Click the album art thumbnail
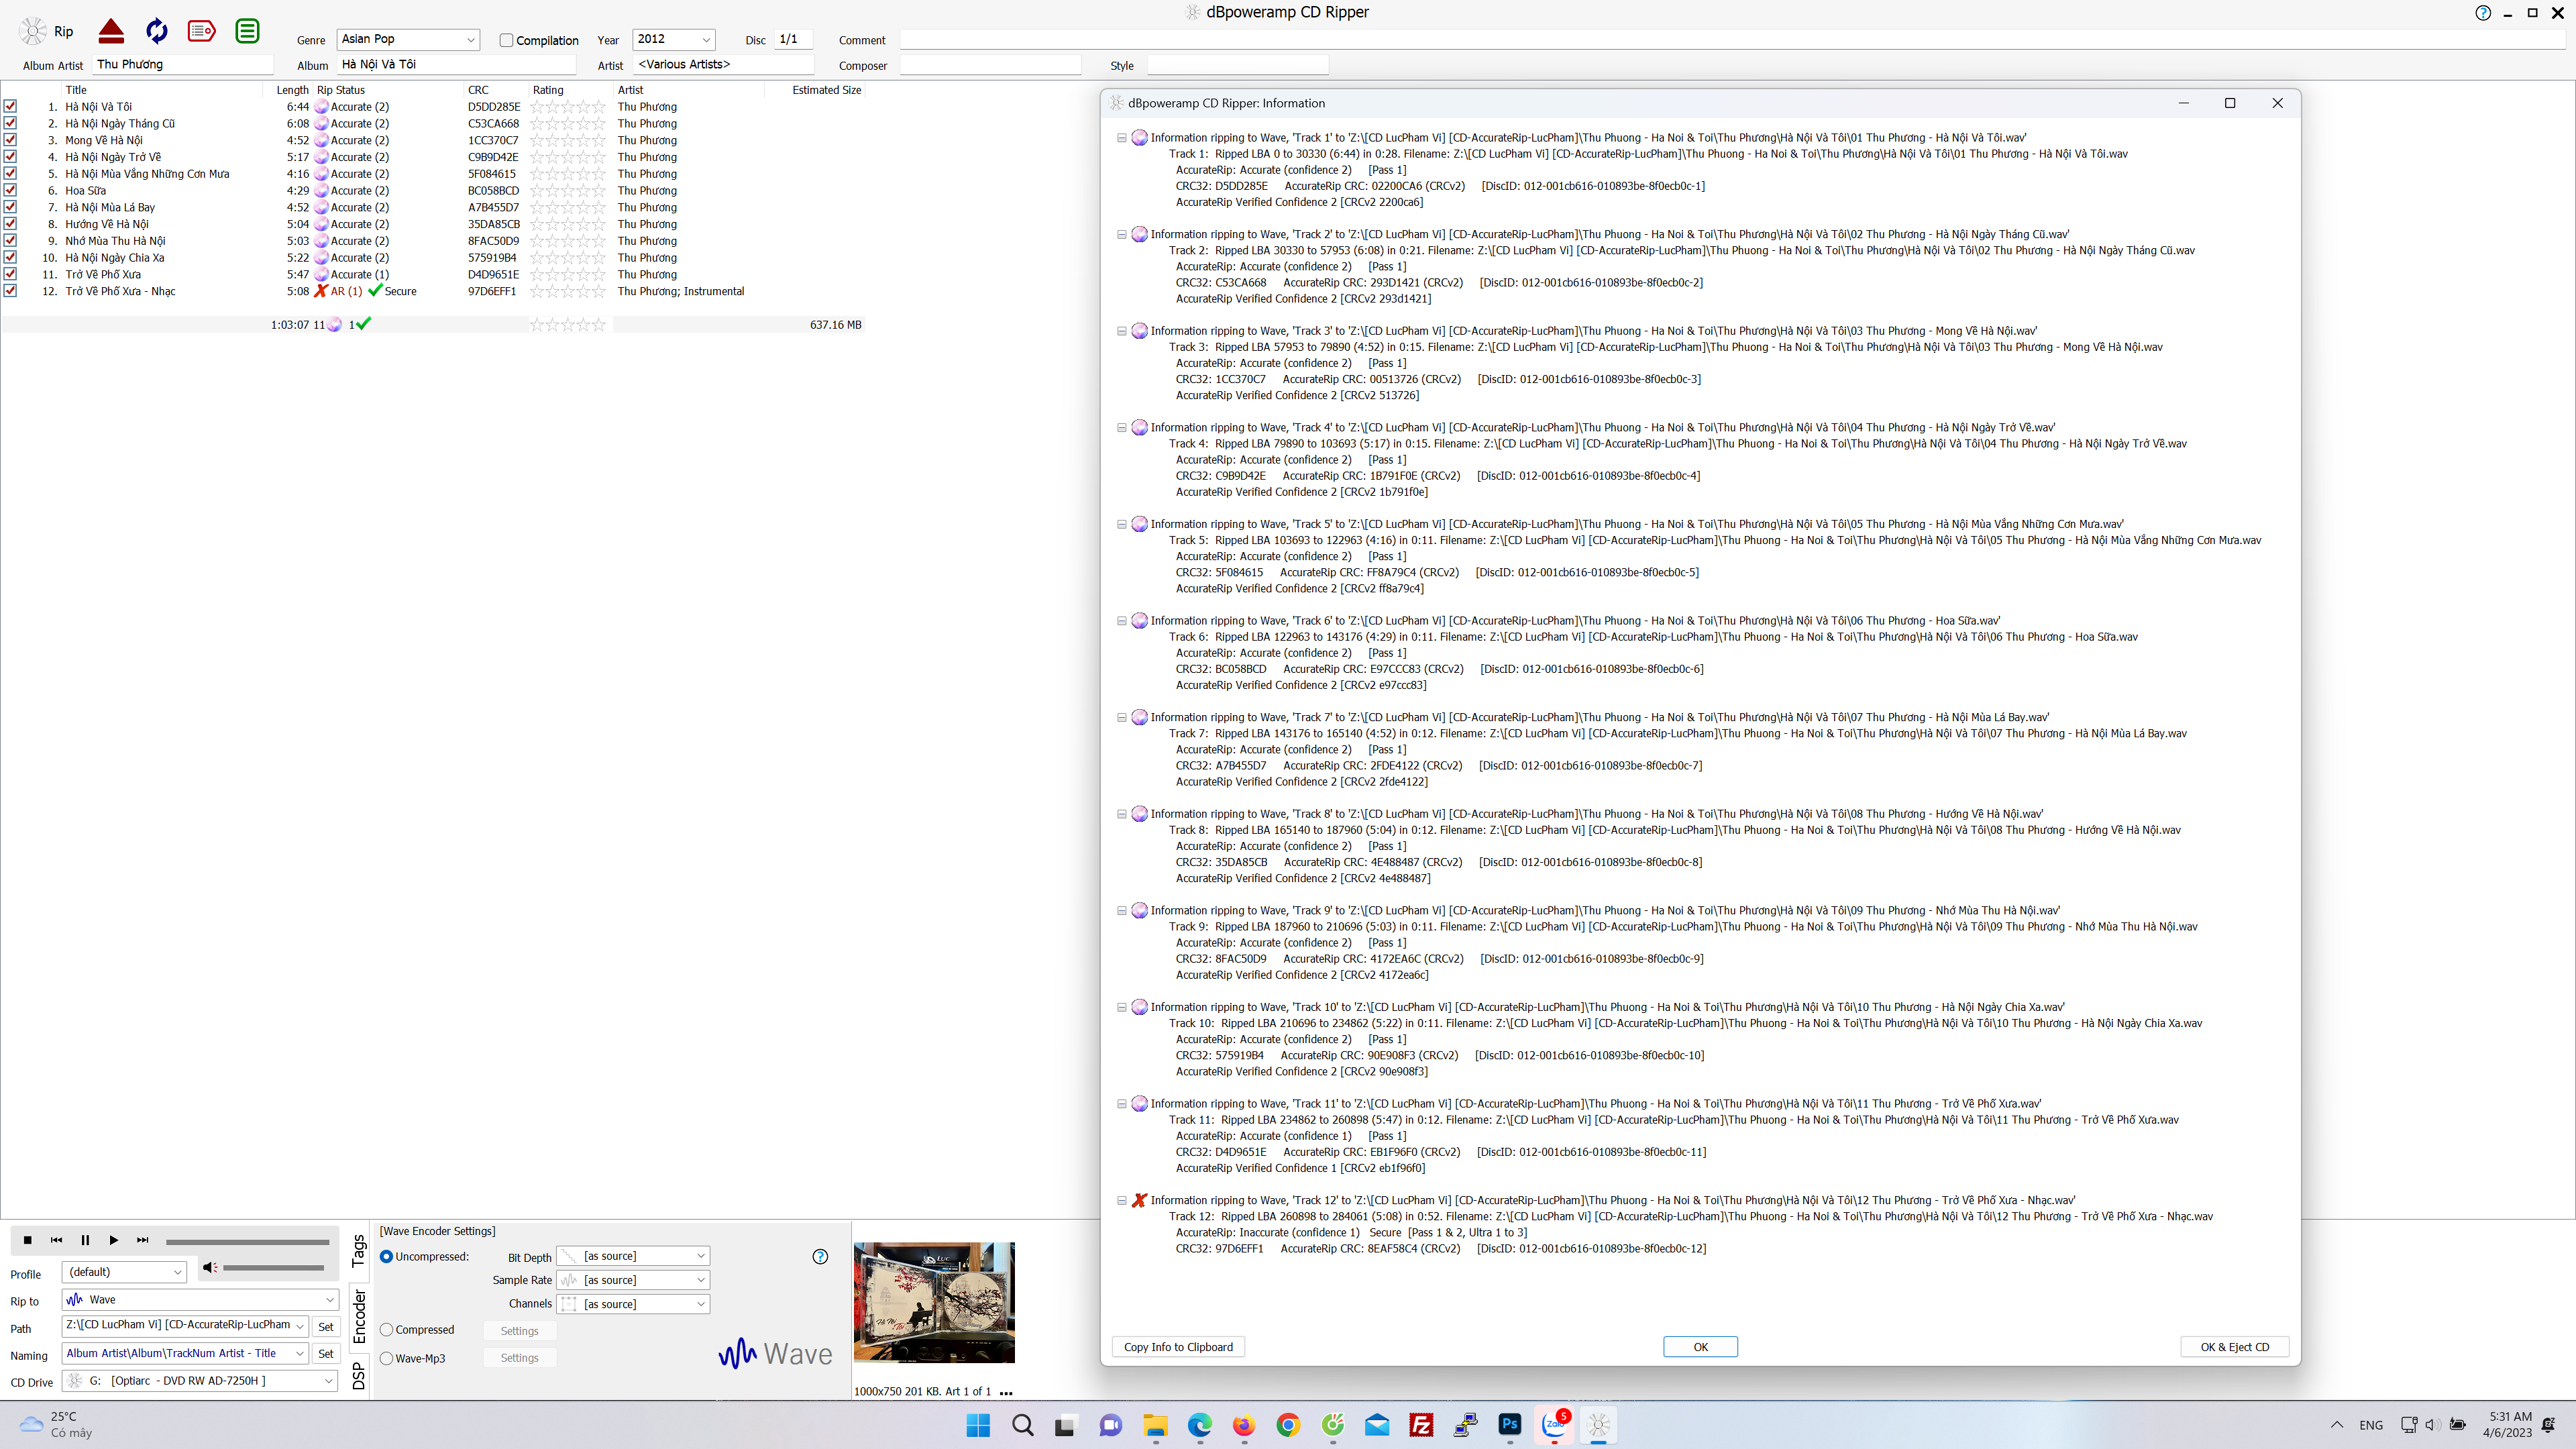 coord(934,1302)
